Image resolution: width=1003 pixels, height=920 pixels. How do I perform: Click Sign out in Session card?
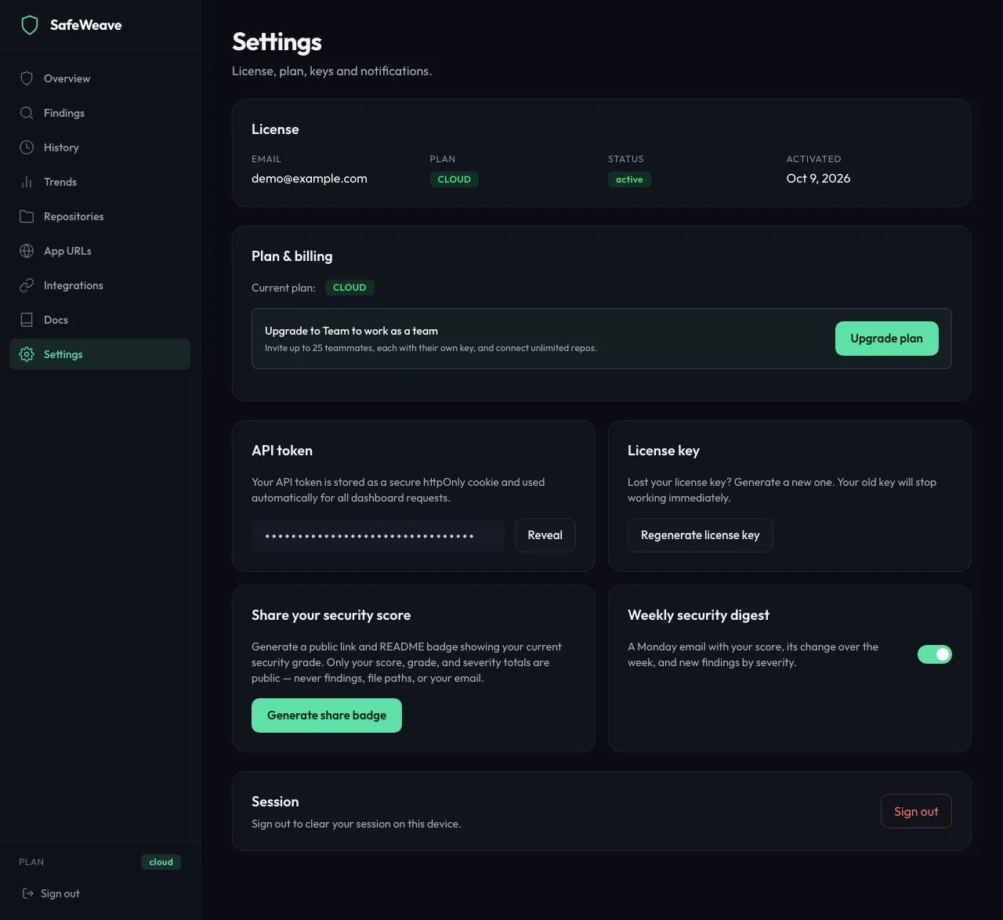916,812
